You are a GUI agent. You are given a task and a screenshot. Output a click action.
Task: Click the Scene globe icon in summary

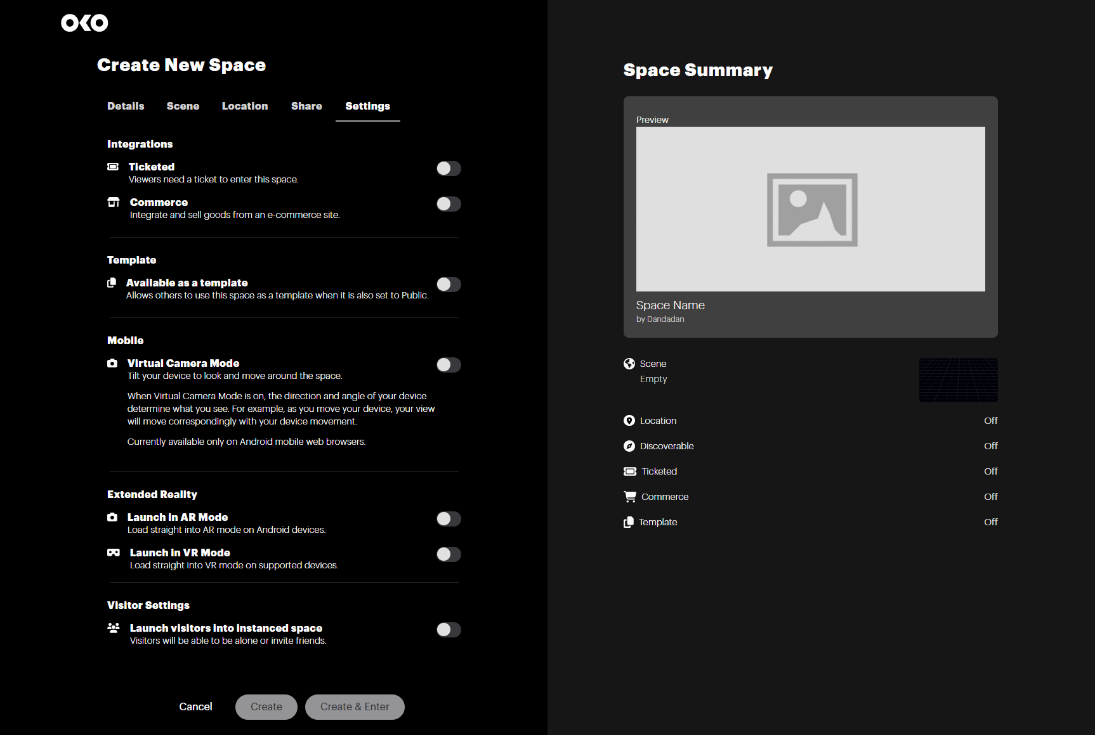629,364
